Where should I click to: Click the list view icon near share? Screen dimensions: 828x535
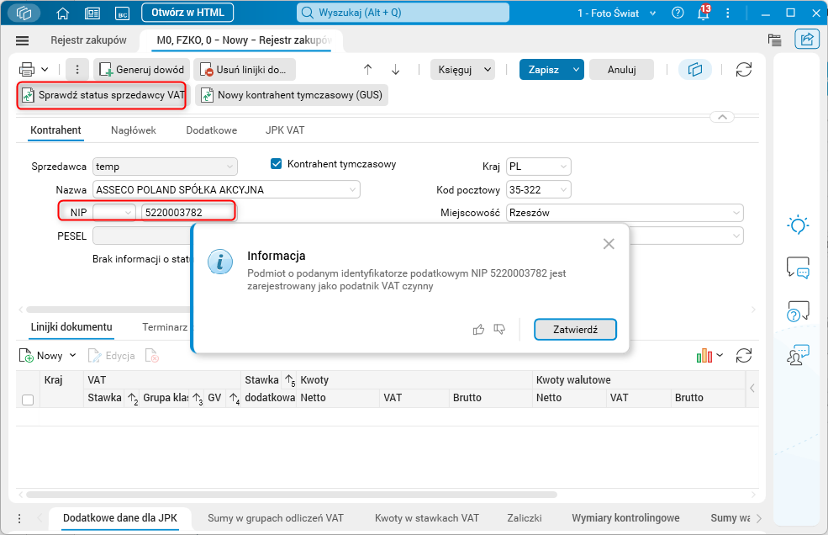pyautogui.click(x=775, y=40)
